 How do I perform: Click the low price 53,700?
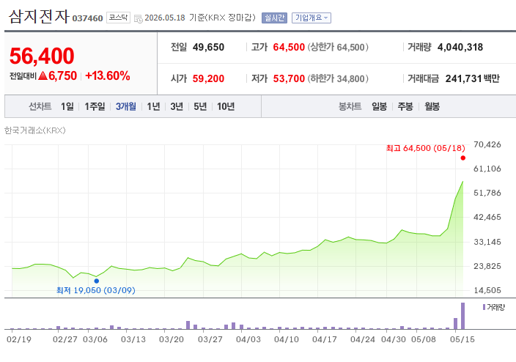click(289, 78)
